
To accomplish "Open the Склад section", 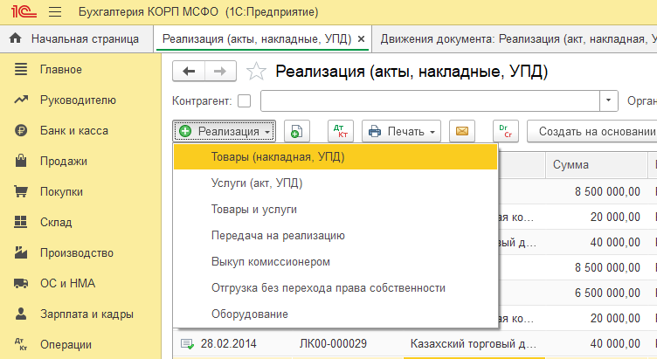I will pos(56,223).
